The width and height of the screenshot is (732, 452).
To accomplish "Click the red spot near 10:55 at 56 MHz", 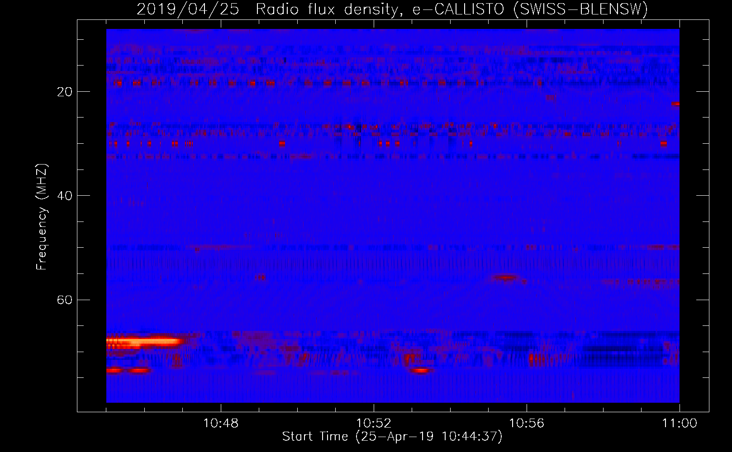I will (x=506, y=277).
